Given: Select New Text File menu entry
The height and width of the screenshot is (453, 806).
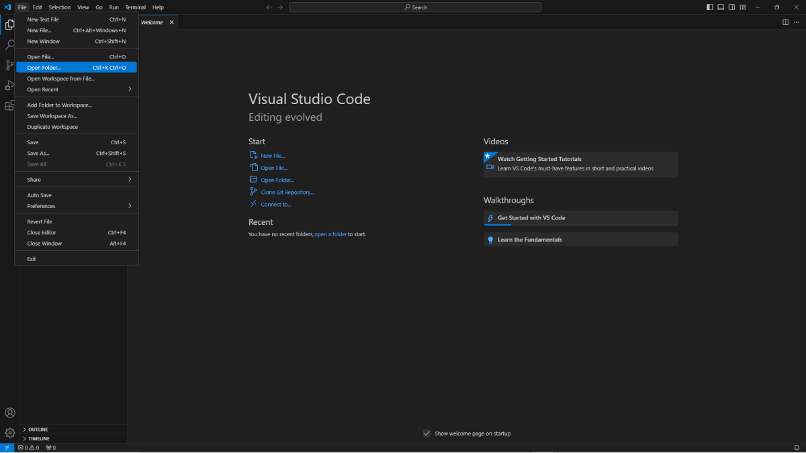Looking at the screenshot, I should click(77, 19).
